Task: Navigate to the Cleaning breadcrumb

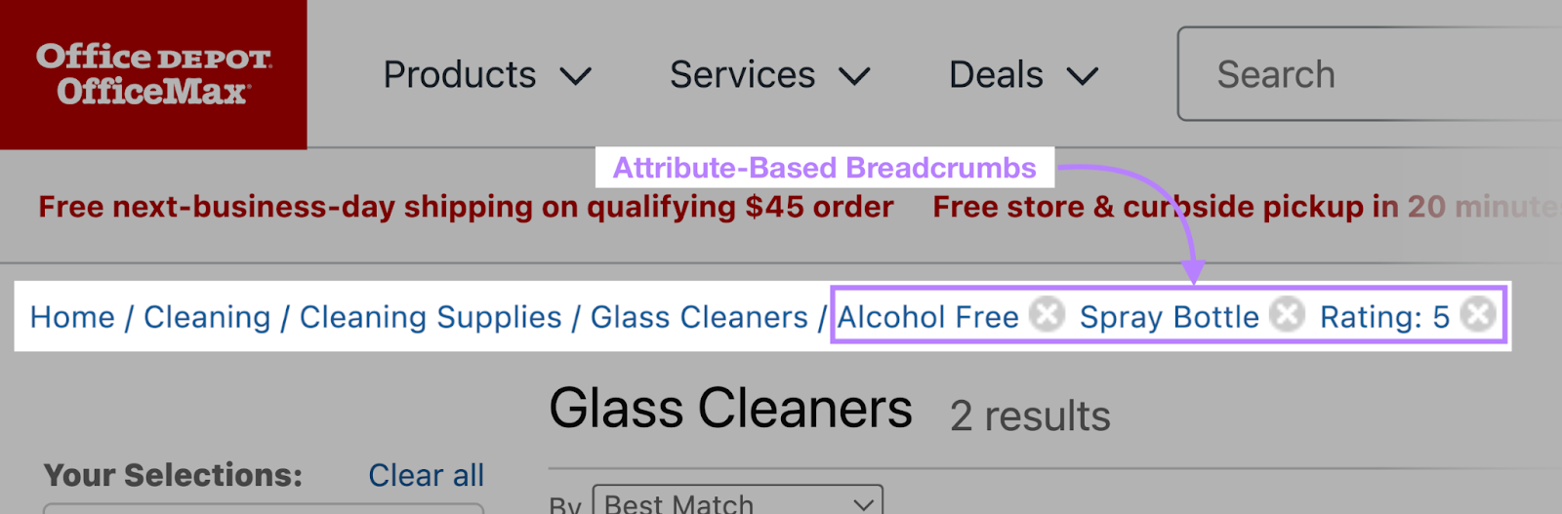Action: click(x=207, y=317)
